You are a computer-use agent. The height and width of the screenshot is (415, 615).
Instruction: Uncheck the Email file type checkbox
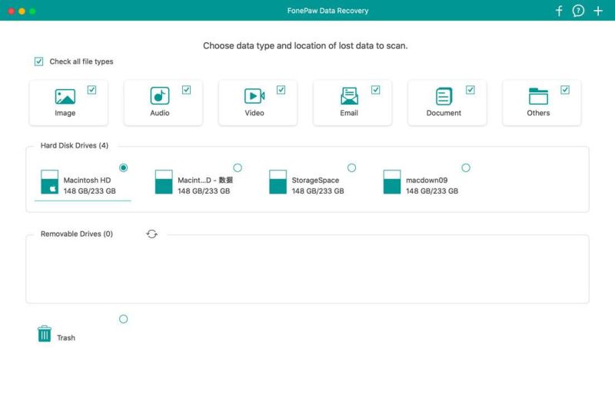click(x=376, y=90)
